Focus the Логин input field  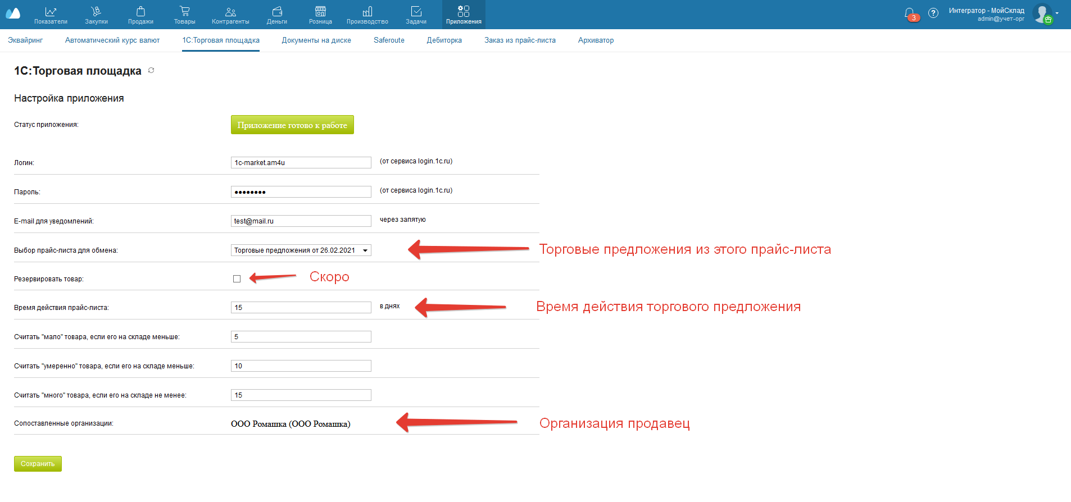[301, 163]
